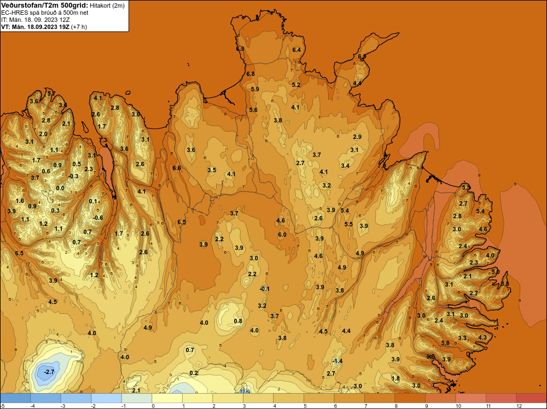
Task: Click the 0.3 temperature value
Action: click(x=55, y=211)
